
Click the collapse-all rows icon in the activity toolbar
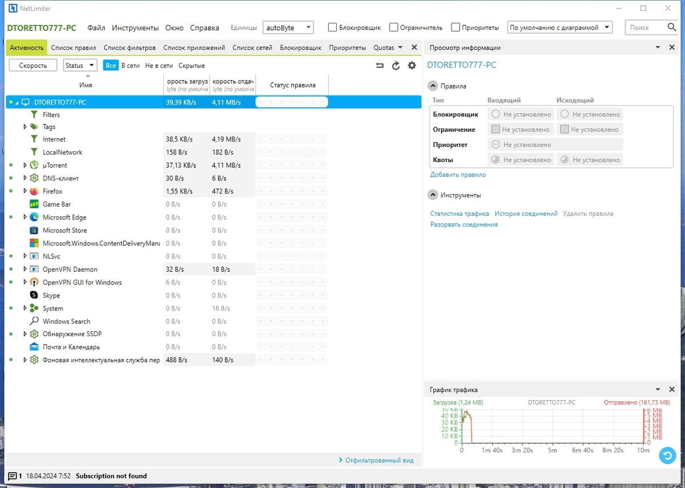pyautogui.click(x=380, y=66)
